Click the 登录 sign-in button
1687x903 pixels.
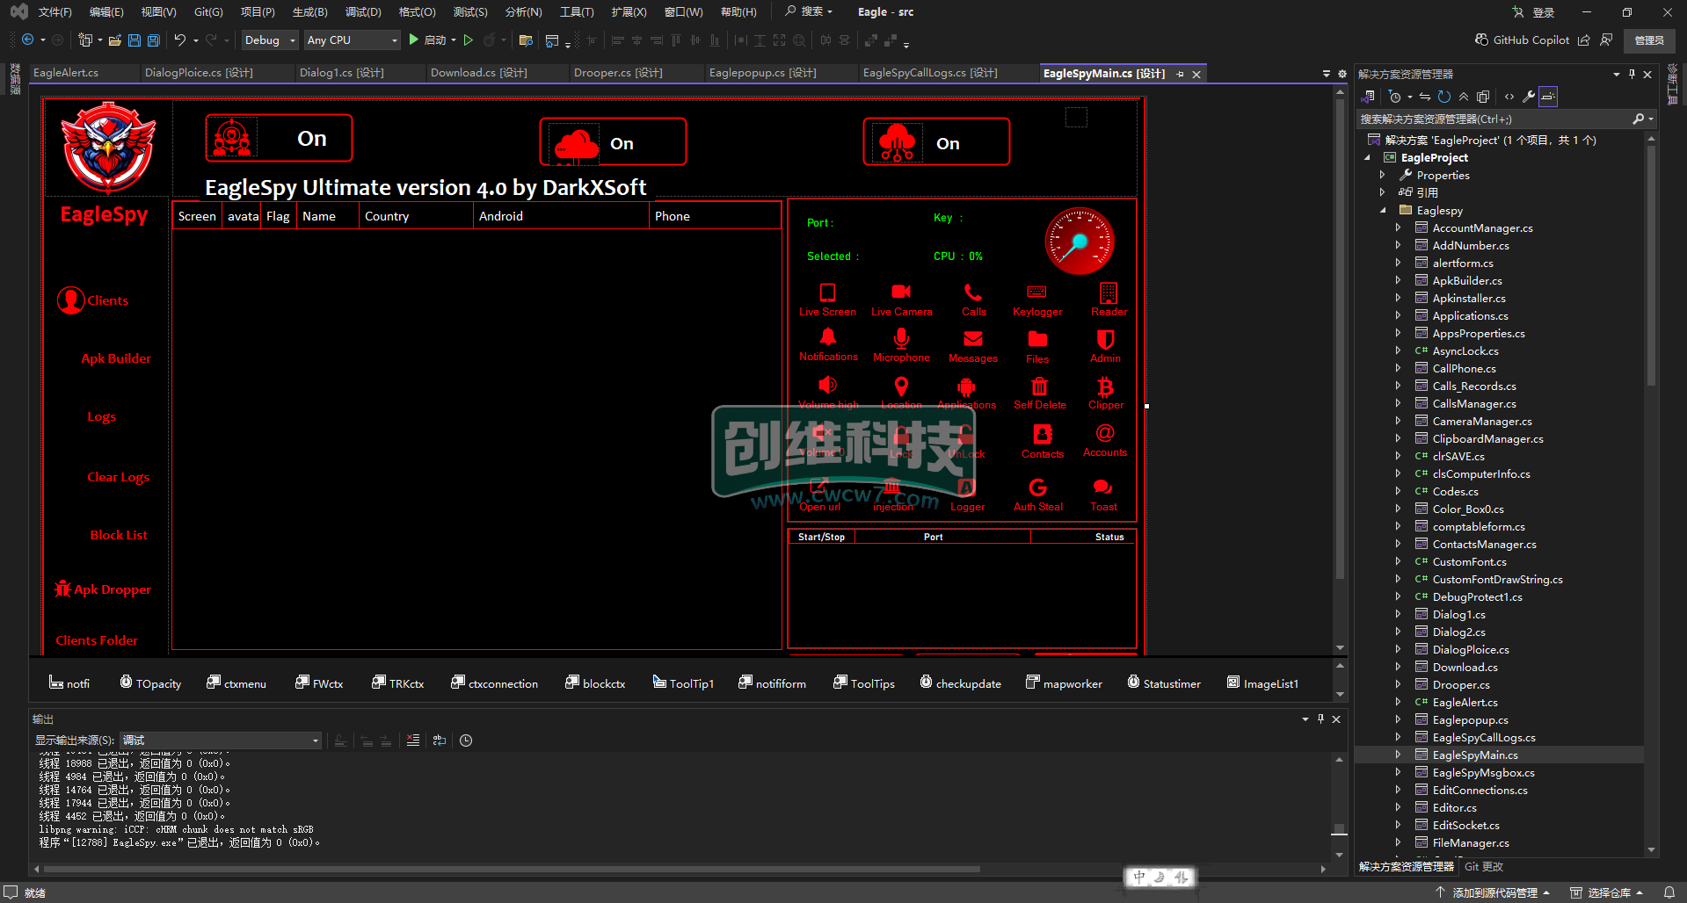[1534, 12]
